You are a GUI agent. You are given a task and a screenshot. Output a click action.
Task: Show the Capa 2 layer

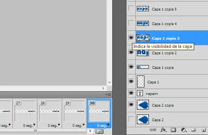(131, 119)
